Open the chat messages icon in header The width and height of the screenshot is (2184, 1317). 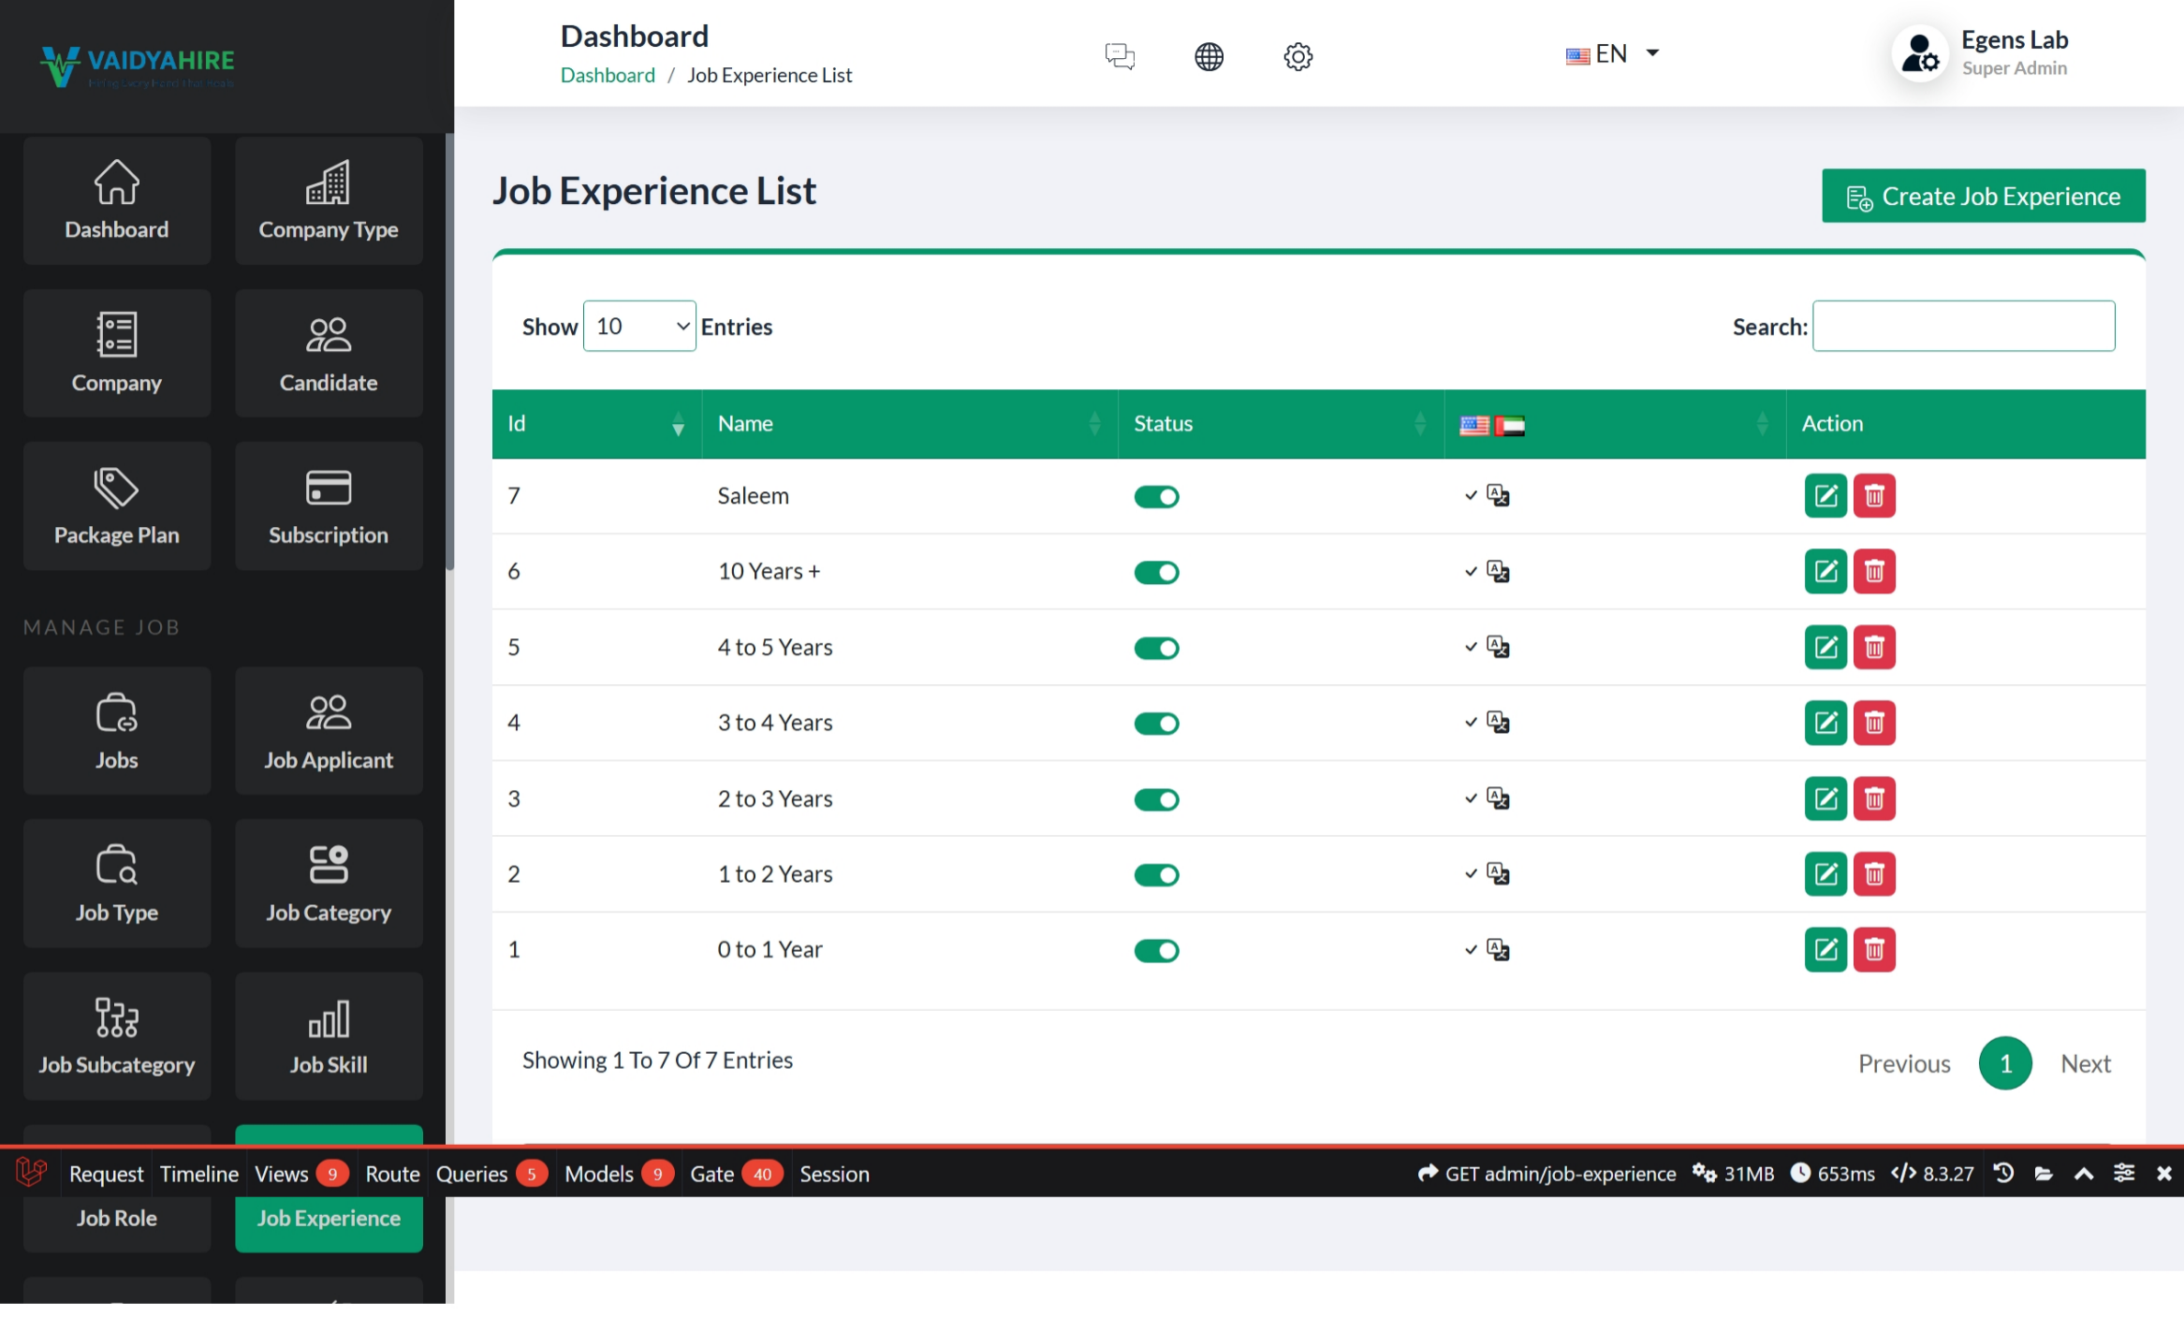1119,56
